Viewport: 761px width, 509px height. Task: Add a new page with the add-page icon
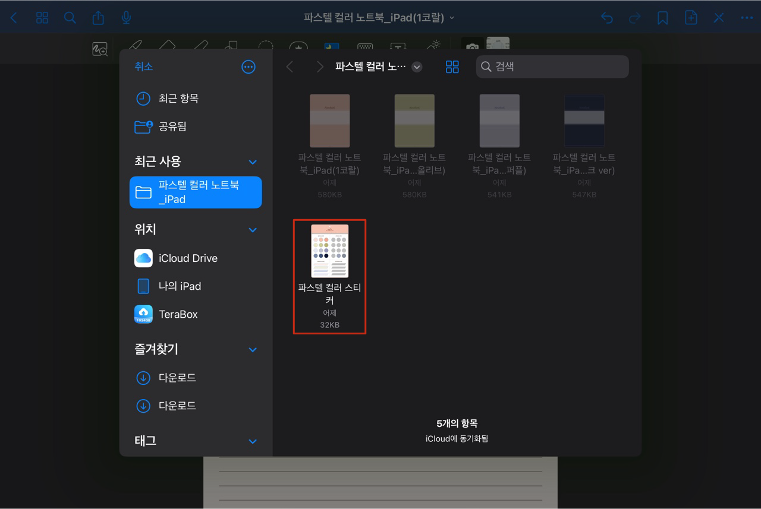[691, 18]
